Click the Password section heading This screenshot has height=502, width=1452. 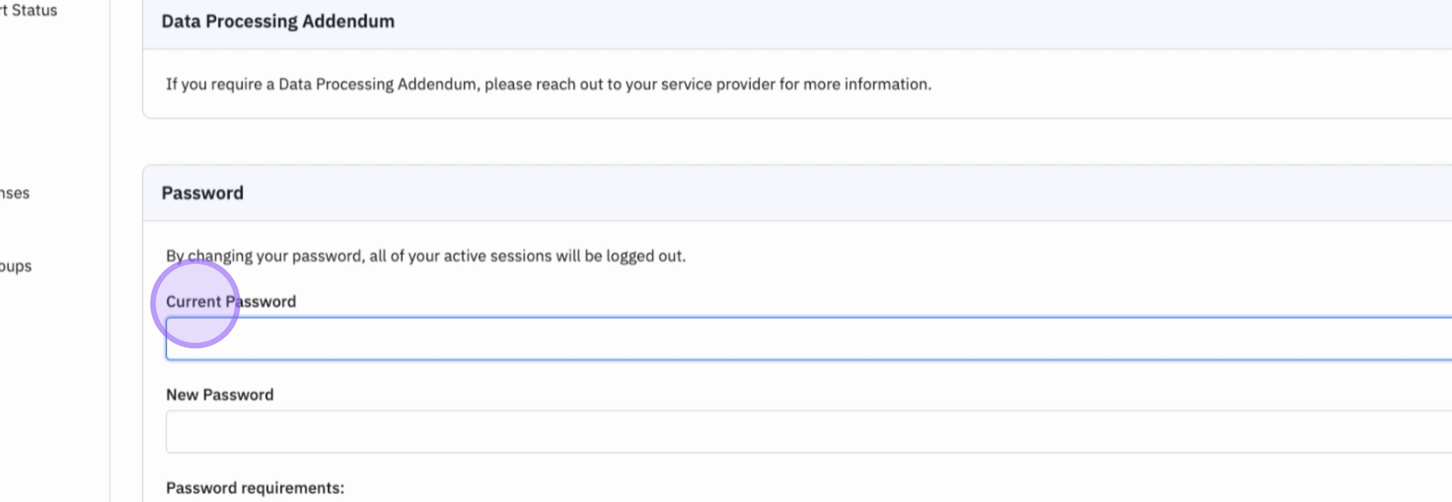click(x=202, y=193)
